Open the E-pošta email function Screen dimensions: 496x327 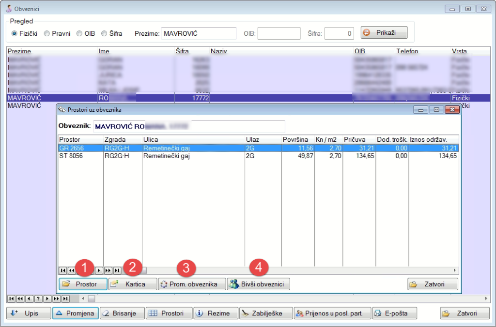[394, 313]
